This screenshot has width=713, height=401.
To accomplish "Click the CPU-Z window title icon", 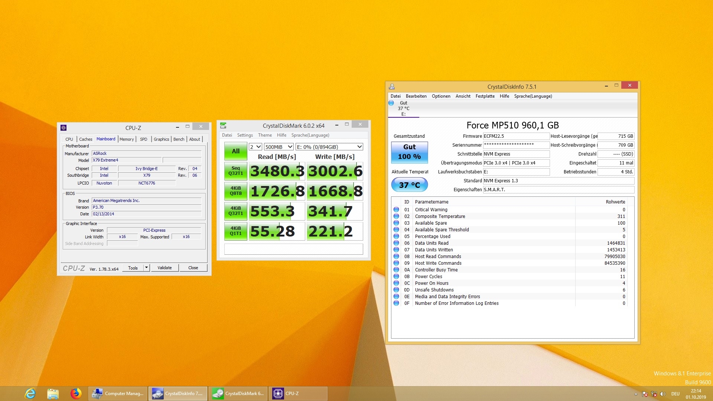I will point(64,128).
